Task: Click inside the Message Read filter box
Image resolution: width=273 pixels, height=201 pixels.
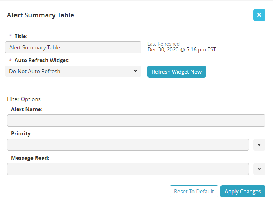Action: tap(128, 169)
